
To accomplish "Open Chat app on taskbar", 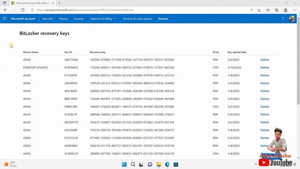I will coord(150,164).
